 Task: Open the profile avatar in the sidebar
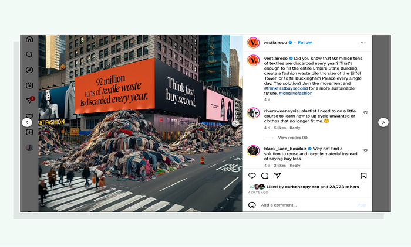tap(29, 147)
